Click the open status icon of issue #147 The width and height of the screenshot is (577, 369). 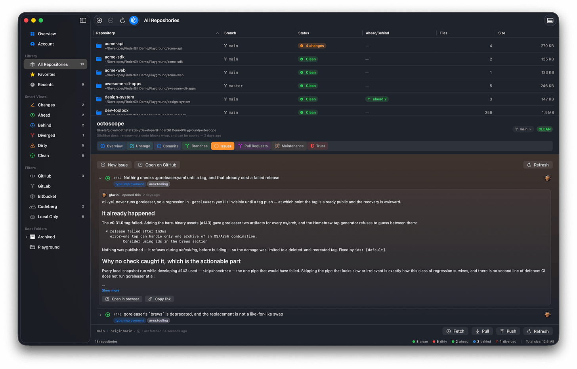(x=108, y=178)
